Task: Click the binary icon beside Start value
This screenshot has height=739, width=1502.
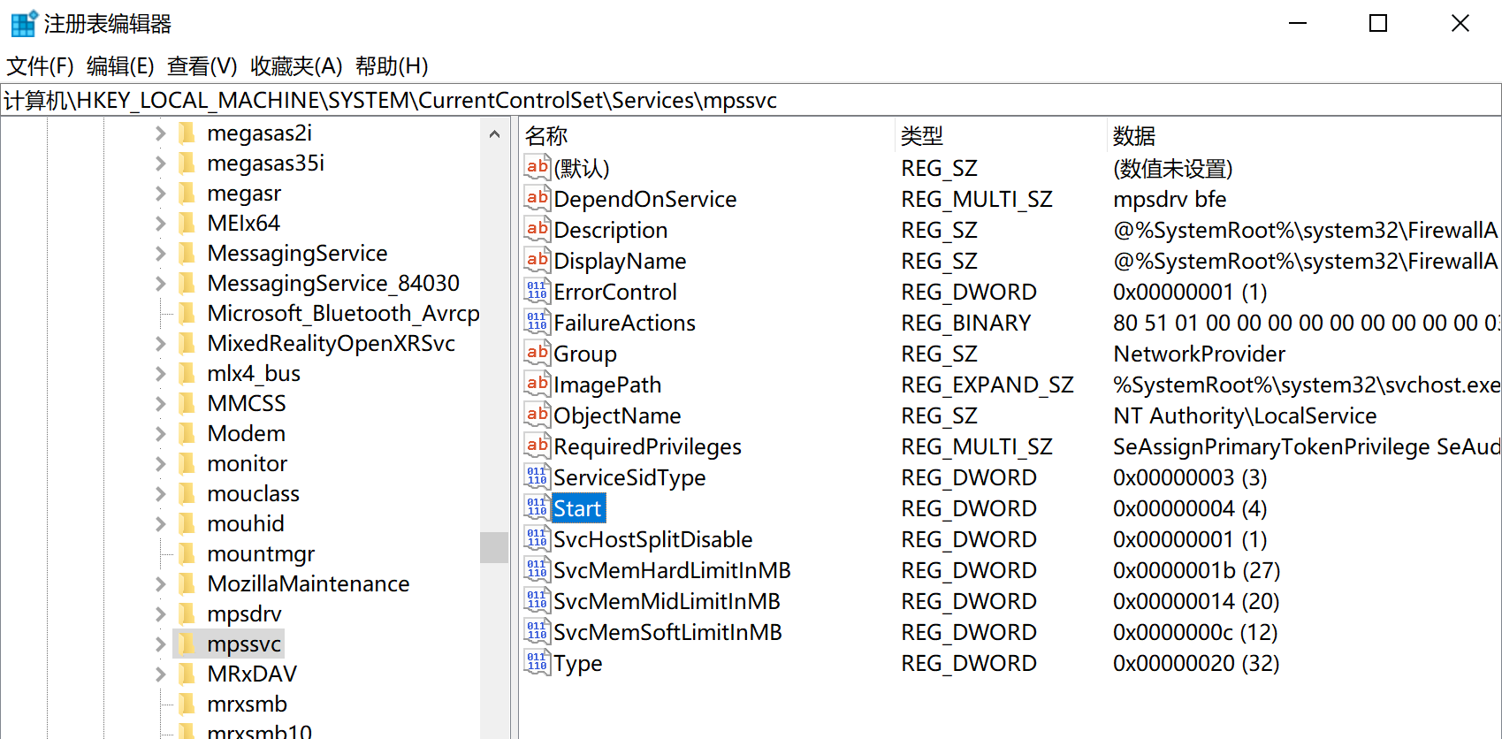Action: pyautogui.click(x=537, y=507)
